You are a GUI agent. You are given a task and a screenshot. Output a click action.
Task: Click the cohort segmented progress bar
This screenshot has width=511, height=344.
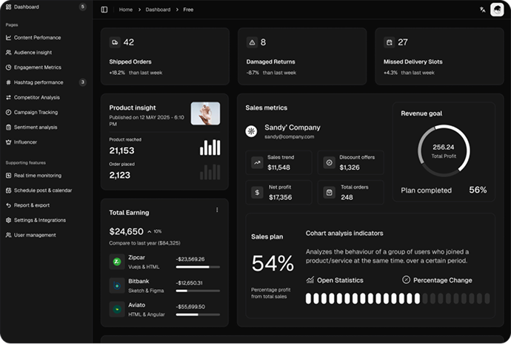398,298
